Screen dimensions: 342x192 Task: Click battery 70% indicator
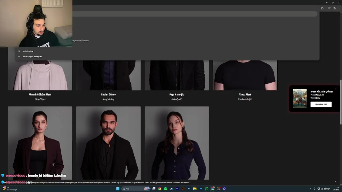pos(327,189)
